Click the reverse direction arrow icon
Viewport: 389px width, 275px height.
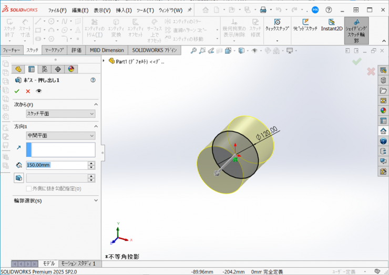[x=19, y=148]
